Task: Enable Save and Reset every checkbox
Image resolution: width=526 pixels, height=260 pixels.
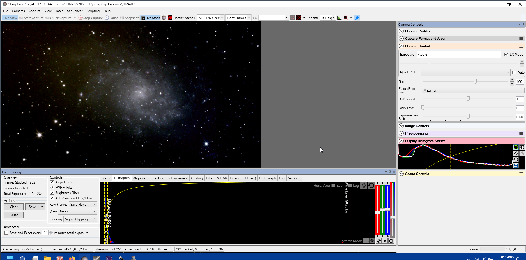Action: (x=6, y=233)
